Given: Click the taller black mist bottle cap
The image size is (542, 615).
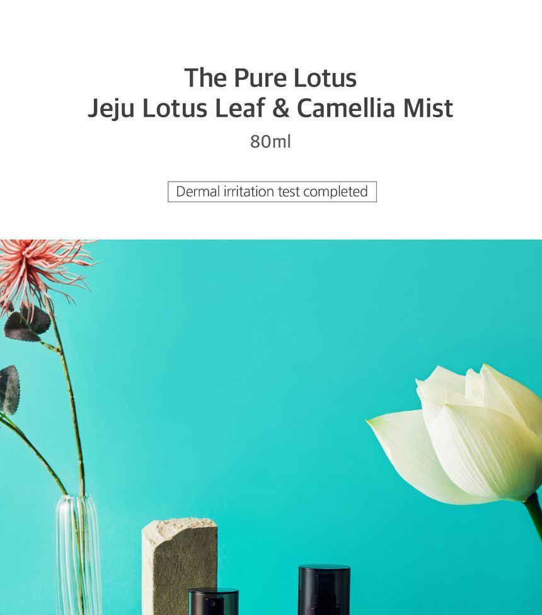Looking at the screenshot, I should [325, 590].
